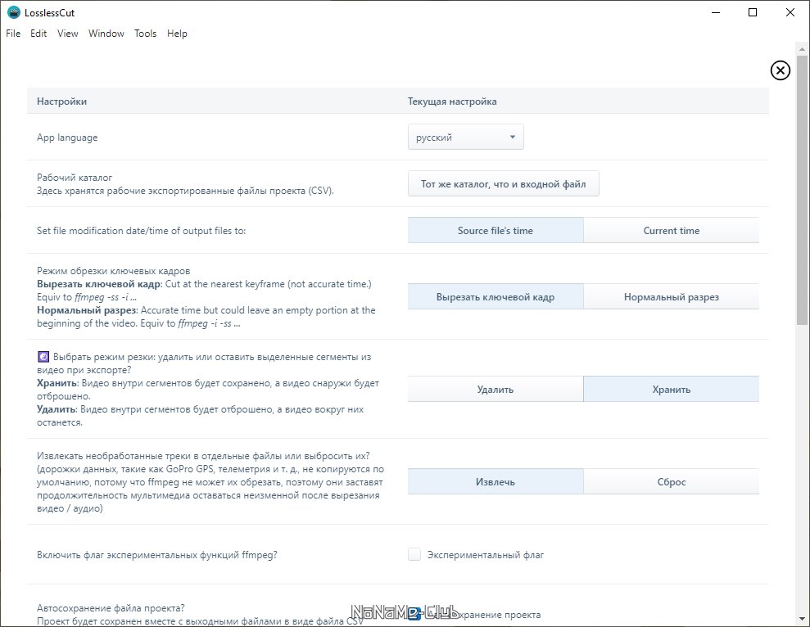Click the 'Режим обрезки ключевых кадров' label

[113, 271]
